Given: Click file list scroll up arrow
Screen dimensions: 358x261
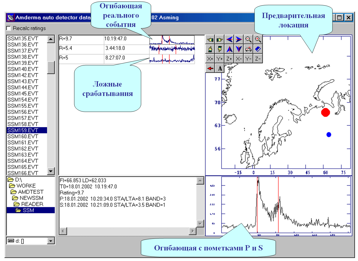Looking at the screenshot, I should coord(51,39).
